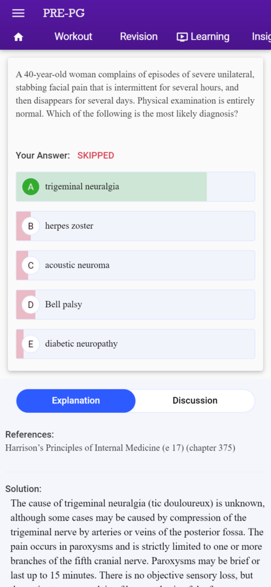Select the D option circle

[31, 305]
